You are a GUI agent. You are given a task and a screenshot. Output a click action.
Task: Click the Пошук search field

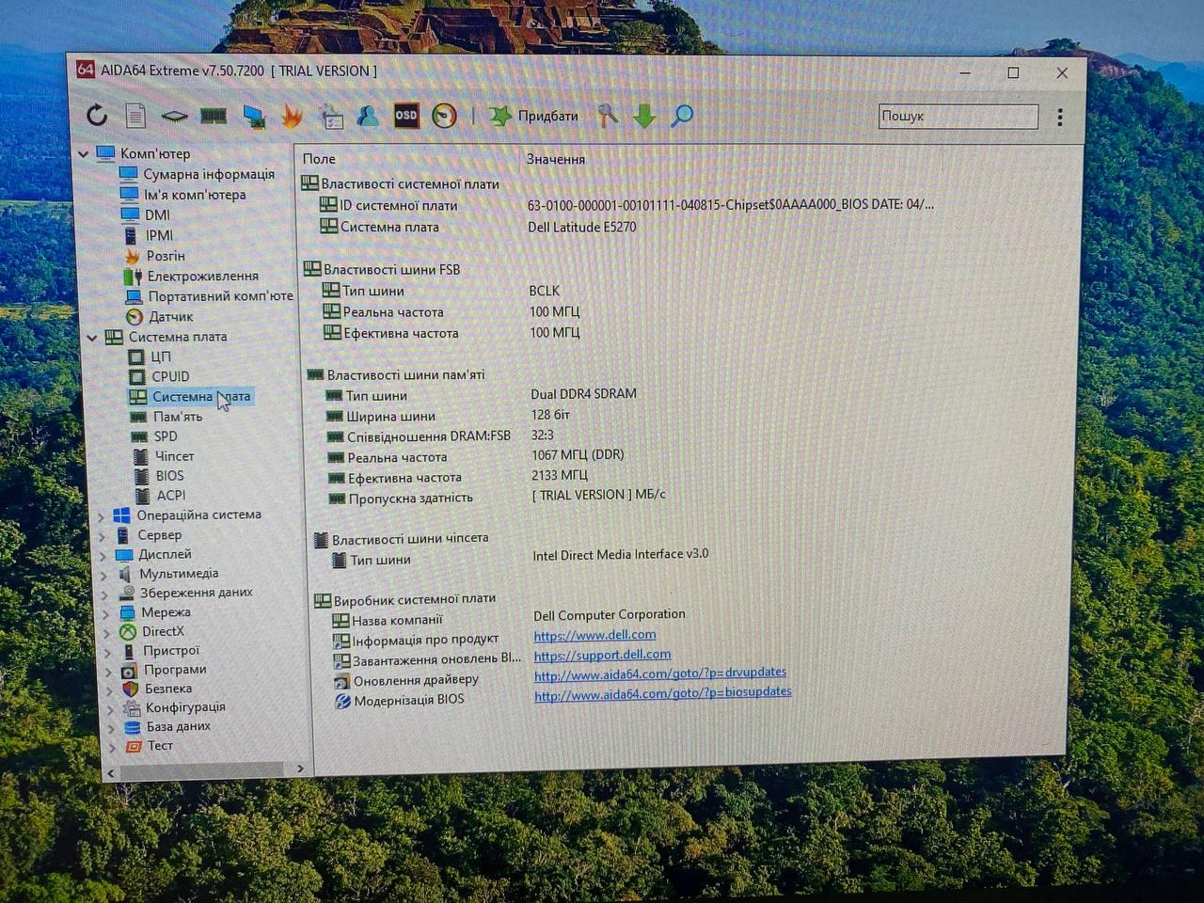pyautogui.click(x=958, y=116)
